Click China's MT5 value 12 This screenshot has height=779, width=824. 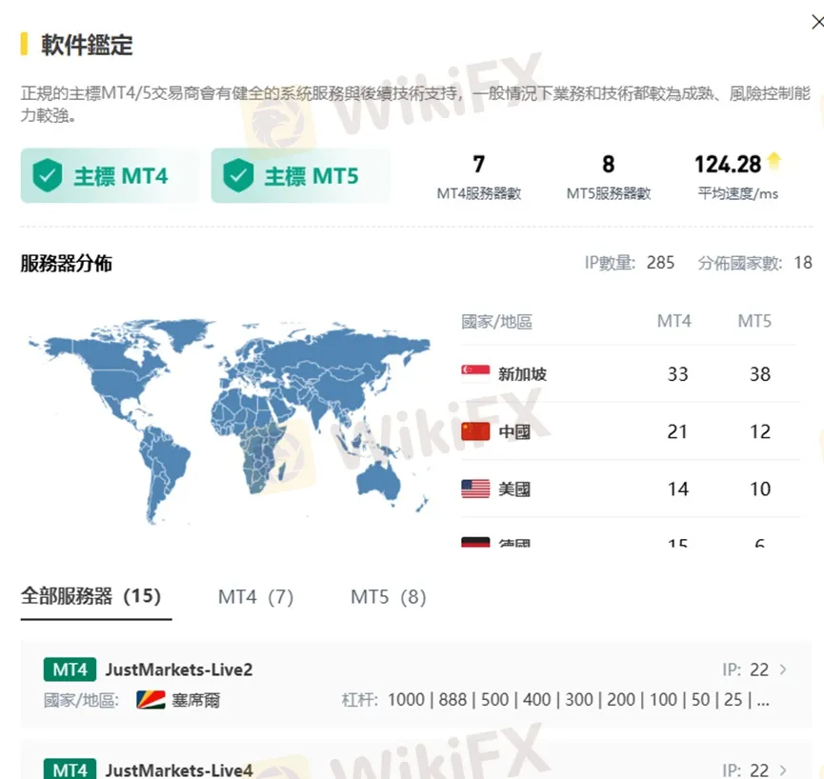[x=760, y=431]
